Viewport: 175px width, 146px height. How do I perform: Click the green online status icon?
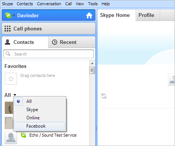[8, 15]
